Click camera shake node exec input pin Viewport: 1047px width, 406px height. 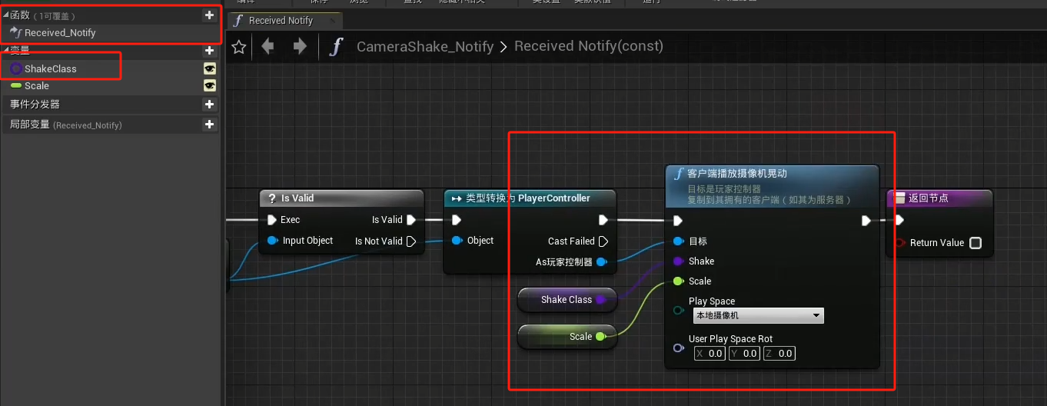[x=678, y=221]
